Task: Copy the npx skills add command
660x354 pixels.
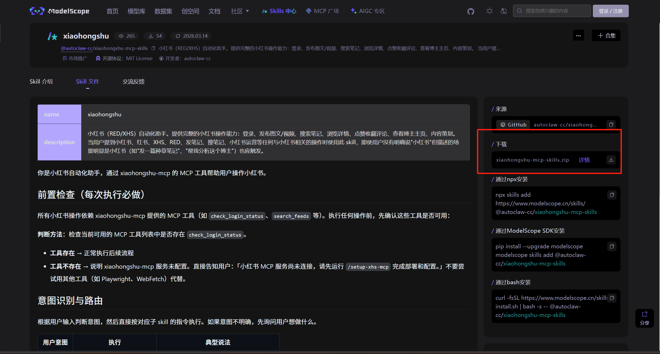Action: pyautogui.click(x=612, y=195)
